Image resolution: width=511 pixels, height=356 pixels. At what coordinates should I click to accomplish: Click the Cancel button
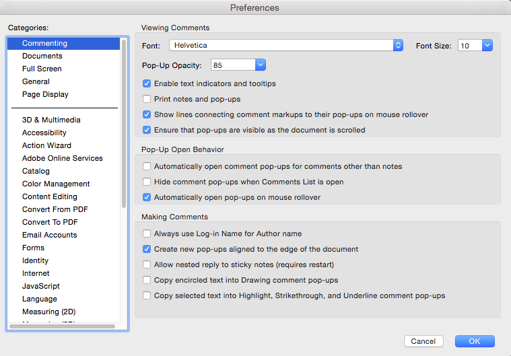click(423, 341)
